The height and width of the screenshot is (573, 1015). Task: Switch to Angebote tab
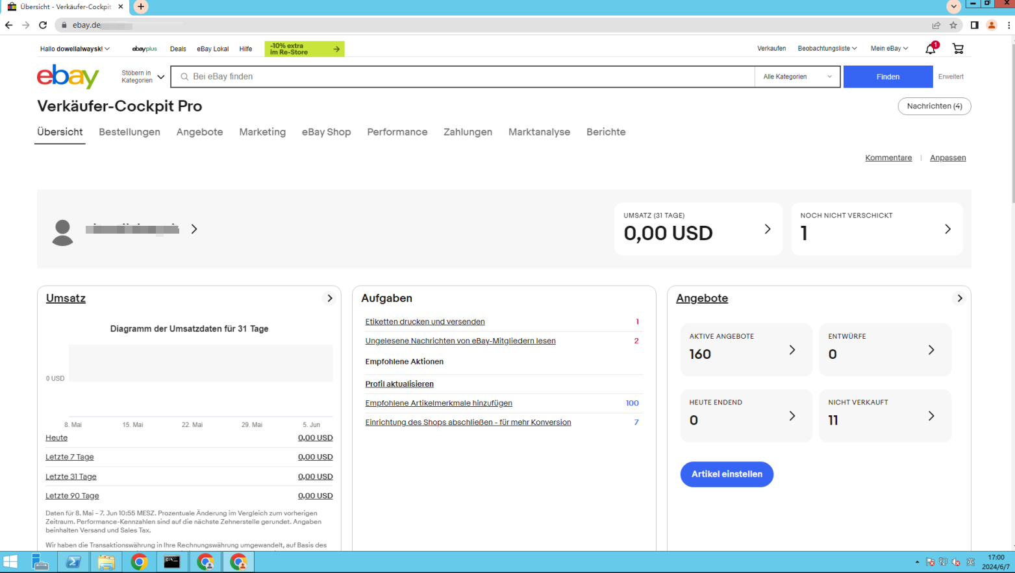click(199, 132)
